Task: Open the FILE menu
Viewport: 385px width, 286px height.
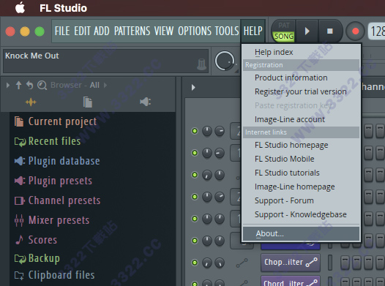Action: [62, 31]
